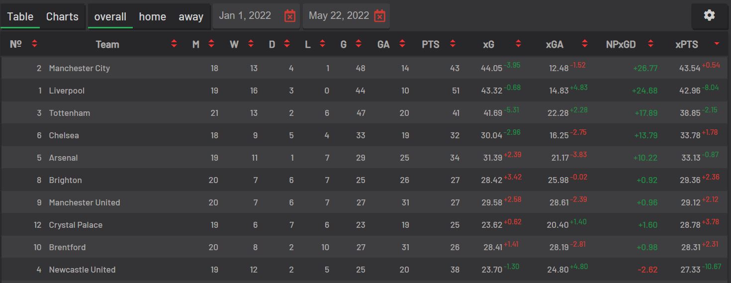
Task: Sort table by NPxGD column arrows
Action: (x=650, y=44)
